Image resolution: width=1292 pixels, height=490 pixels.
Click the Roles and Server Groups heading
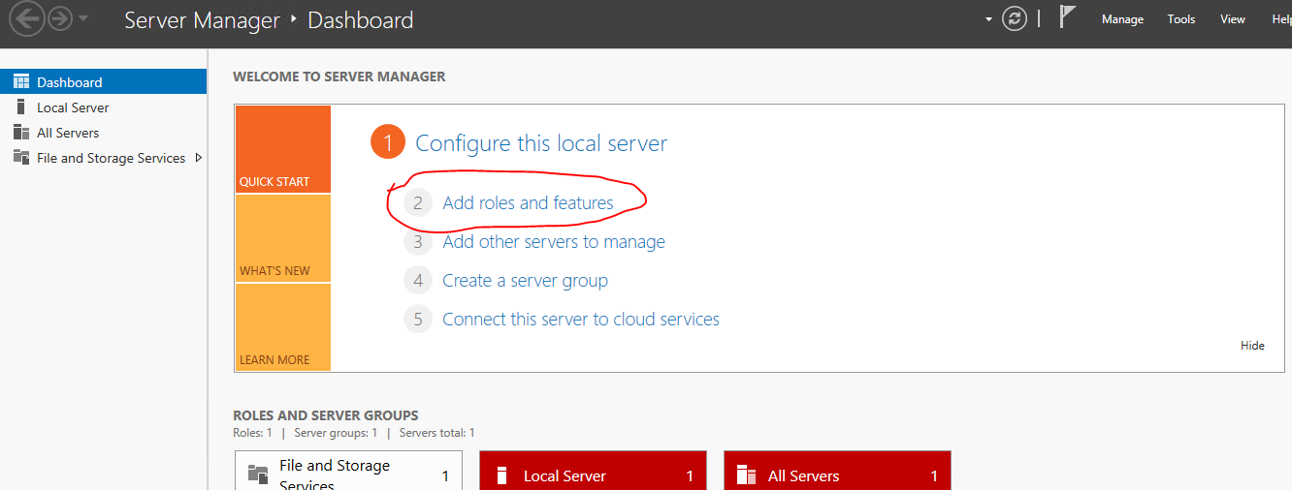point(326,415)
